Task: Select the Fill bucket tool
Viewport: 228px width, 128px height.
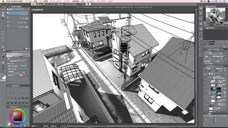Action: [x=3, y=54]
